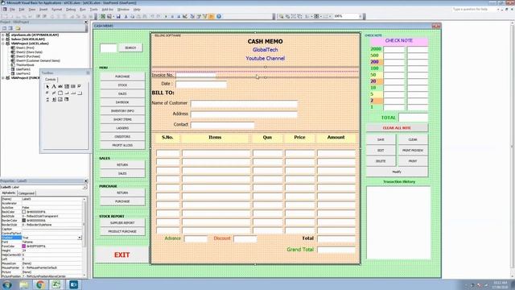The height and width of the screenshot is (290, 515).
Task: Click the Reset stop icon in toolbar
Action: coord(179,16)
